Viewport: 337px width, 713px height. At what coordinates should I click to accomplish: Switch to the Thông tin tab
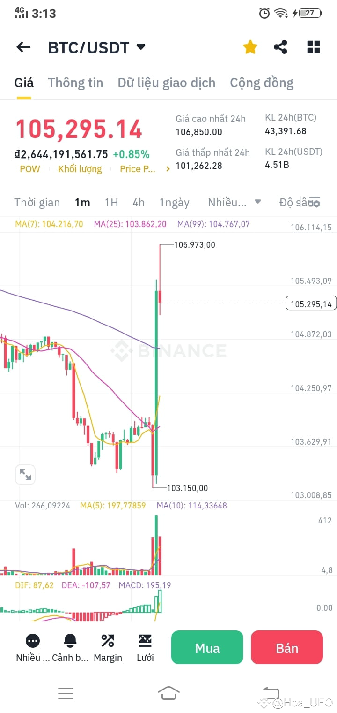click(x=75, y=83)
